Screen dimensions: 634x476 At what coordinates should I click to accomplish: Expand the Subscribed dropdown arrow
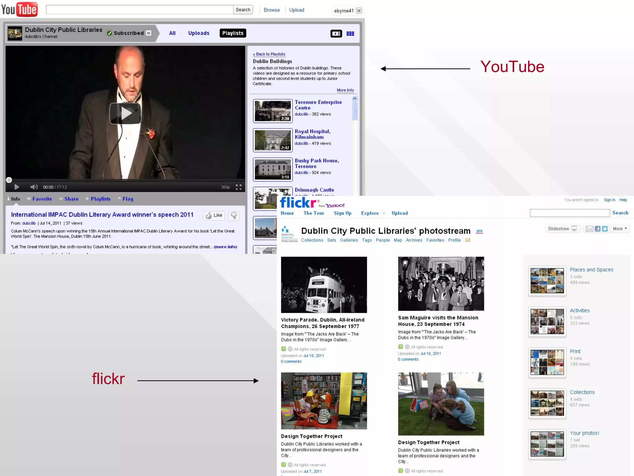coord(149,33)
